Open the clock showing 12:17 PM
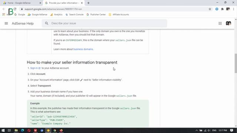The width and height of the screenshot is (237, 133). 223,130
